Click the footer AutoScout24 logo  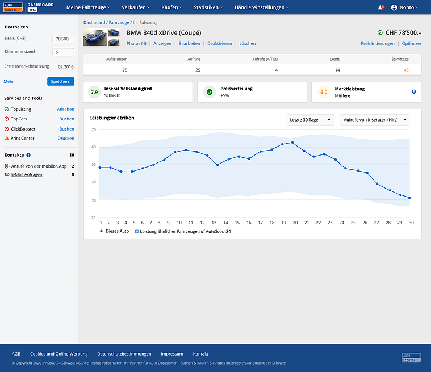(x=411, y=358)
